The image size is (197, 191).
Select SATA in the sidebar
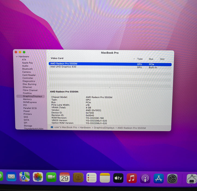[26, 120]
